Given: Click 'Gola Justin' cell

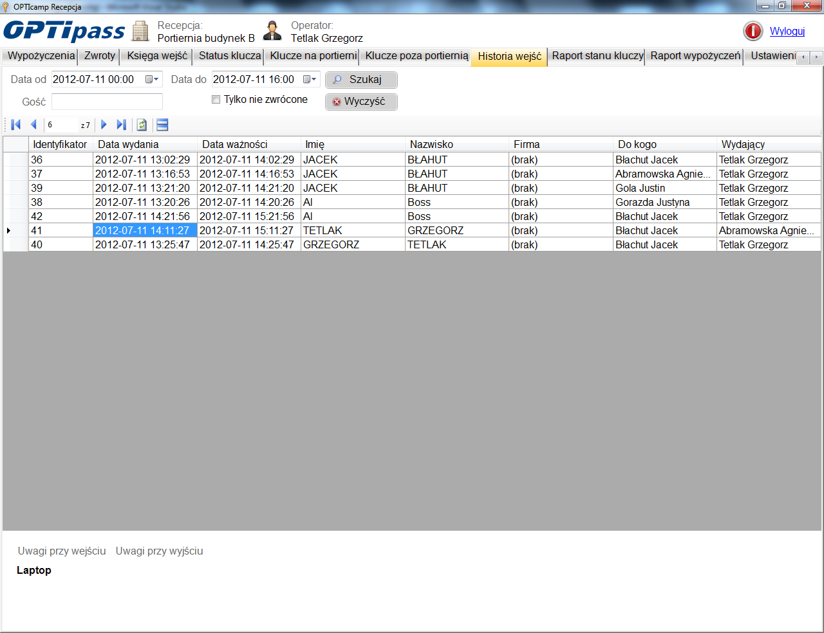Looking at the screenshot, I should pyautogui.click(x=665, y=188).
